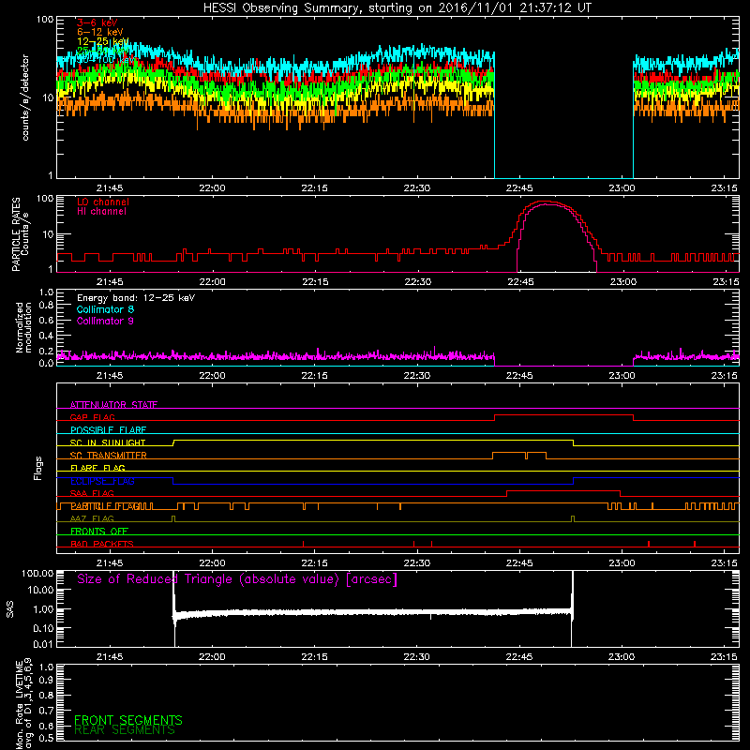Click the raised SAA FLAG line segment

click(563, 491)
